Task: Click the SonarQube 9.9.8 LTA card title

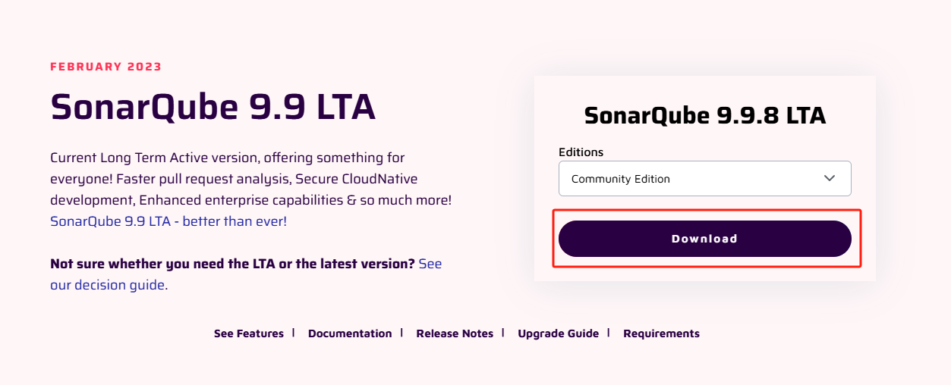Action: [704, 115]
